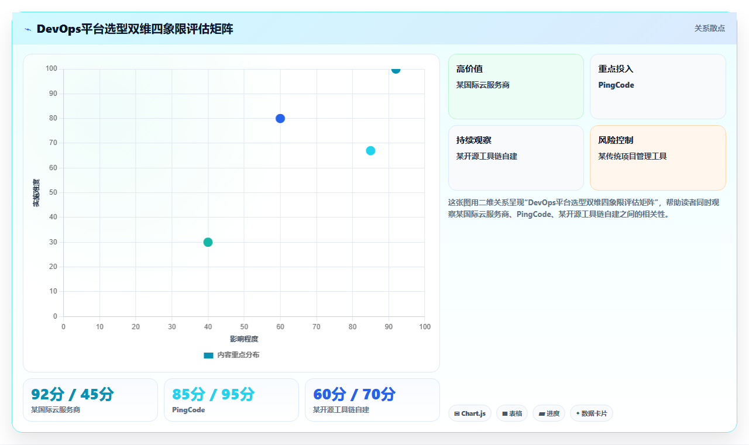Click the Chart.js tag icon
Screen dimensions: 749x445
pyautogui.click(x=457, y=413)
